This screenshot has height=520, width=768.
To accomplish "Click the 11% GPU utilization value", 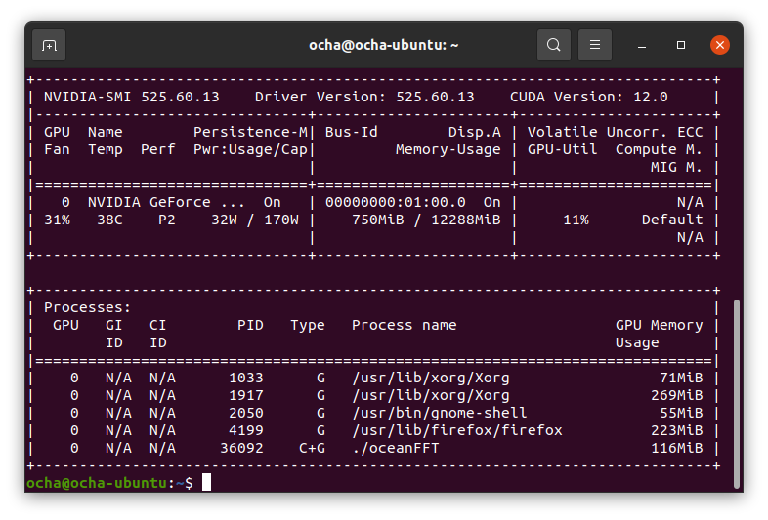I will click(x=576, y=220).
